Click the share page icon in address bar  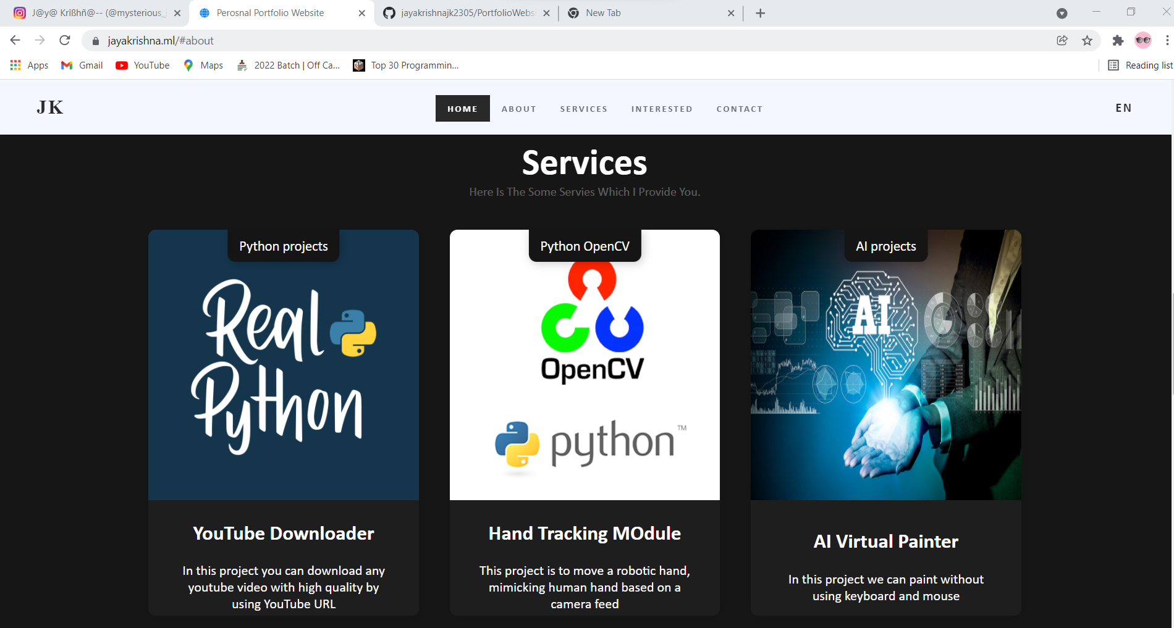click(1062, 40)
